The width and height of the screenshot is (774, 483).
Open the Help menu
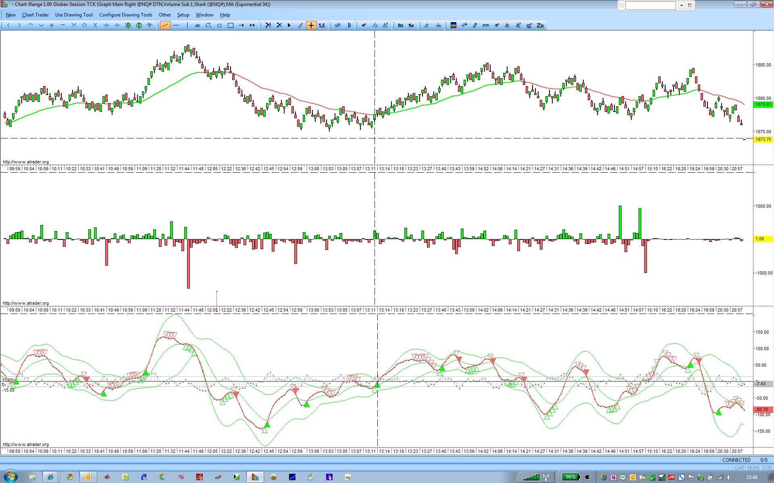[225, 15]
